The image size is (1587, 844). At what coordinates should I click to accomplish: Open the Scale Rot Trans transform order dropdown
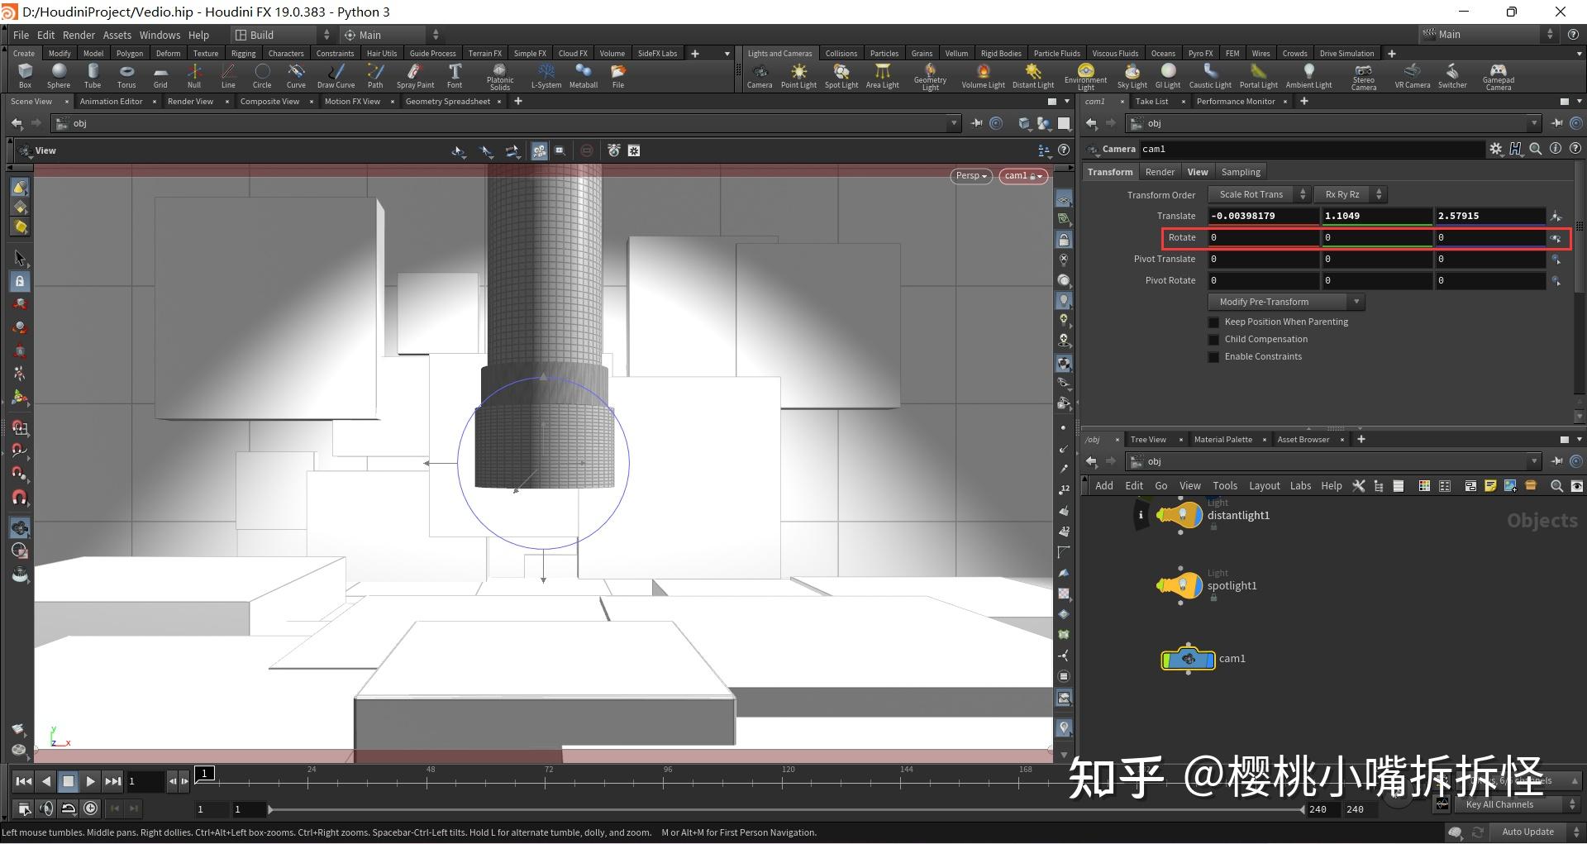1251,194
